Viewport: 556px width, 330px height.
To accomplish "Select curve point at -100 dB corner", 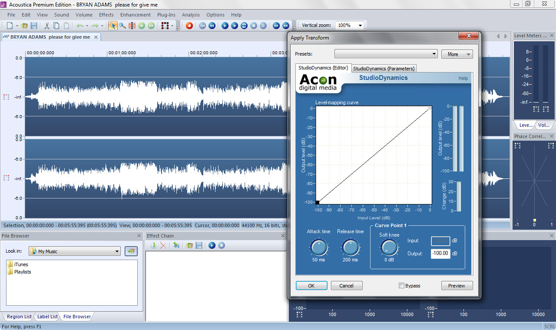I will coord(317,202).
